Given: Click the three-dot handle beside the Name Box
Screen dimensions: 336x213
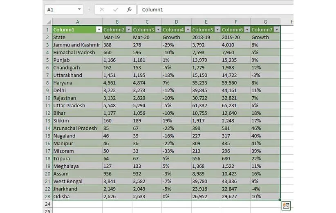Looking at the screenshot, I should pos(89,9).
